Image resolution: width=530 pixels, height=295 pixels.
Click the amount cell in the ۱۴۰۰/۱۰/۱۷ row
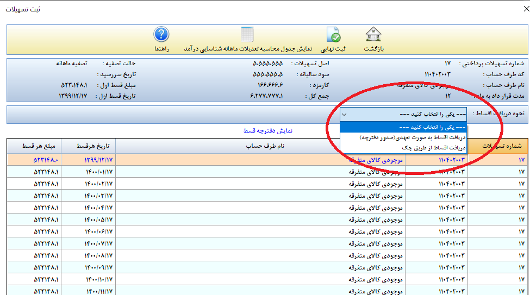[34, 279]
